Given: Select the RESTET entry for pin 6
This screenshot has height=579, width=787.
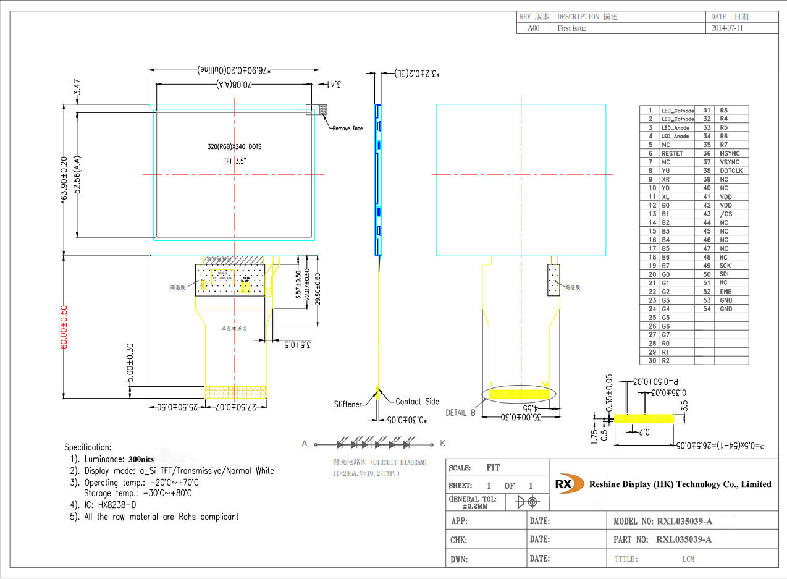Looking at the screenshot, I should (672, 153).
